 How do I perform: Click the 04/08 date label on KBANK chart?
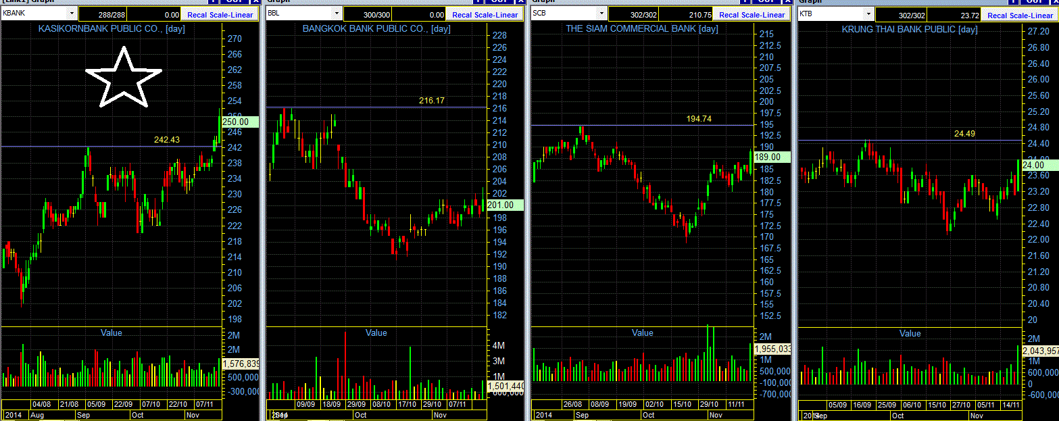click(x=41, y=404)
